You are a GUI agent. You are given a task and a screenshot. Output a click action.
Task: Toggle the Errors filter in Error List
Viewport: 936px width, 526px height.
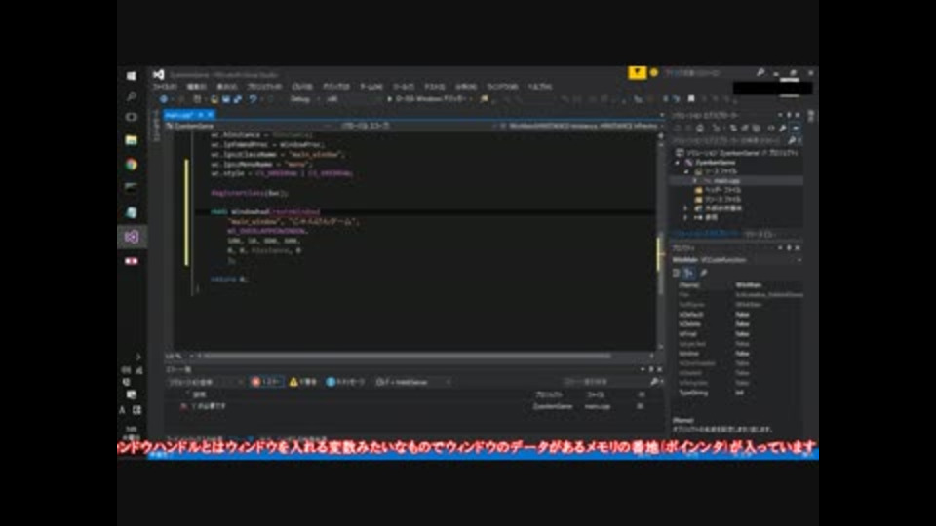pyautogui.click(x=266, y=382)
